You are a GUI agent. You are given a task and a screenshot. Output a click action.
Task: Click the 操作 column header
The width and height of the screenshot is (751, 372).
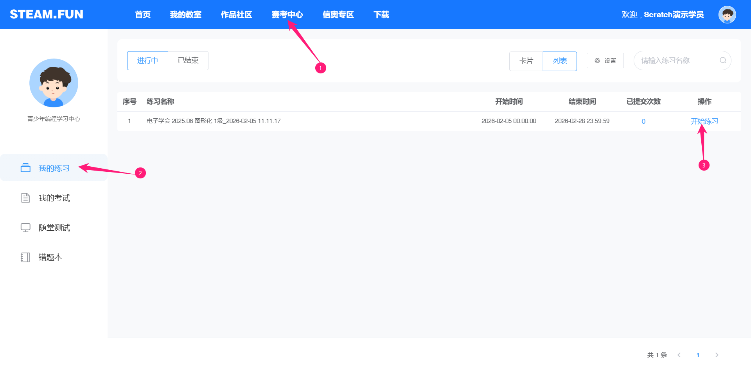coord(704,101)
